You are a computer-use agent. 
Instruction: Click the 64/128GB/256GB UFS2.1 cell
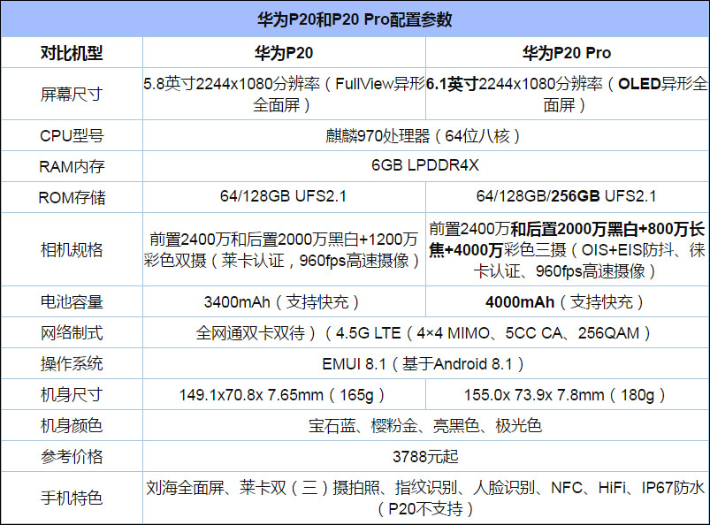point(567,196)
